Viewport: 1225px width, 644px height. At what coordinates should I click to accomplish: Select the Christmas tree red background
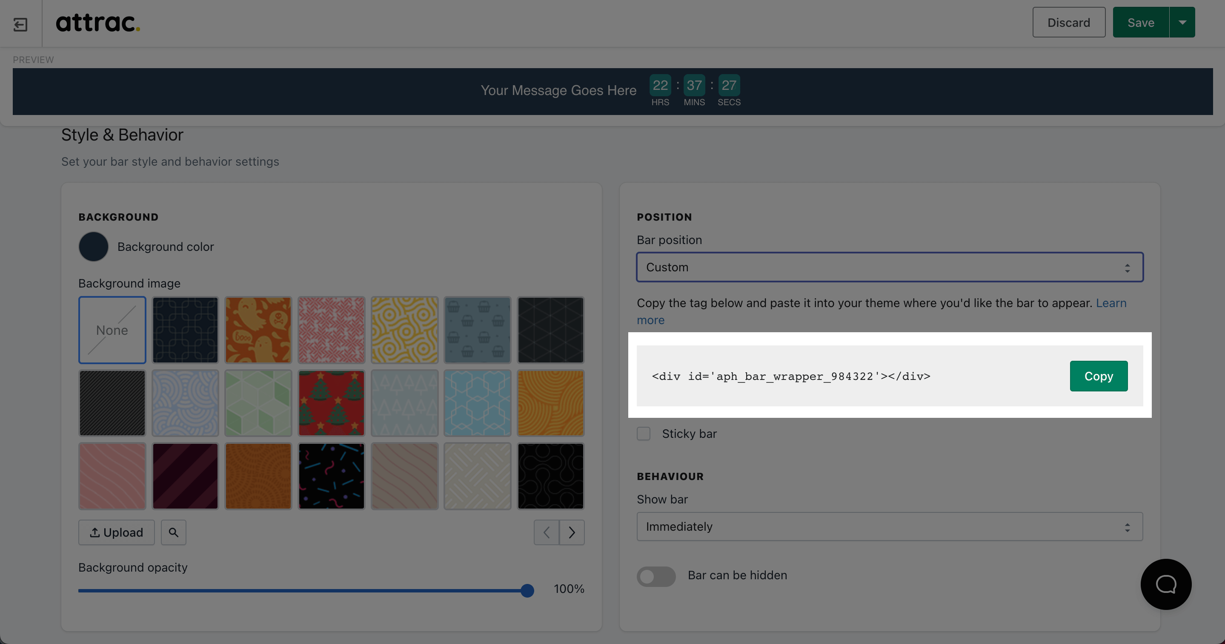(331, 402)
